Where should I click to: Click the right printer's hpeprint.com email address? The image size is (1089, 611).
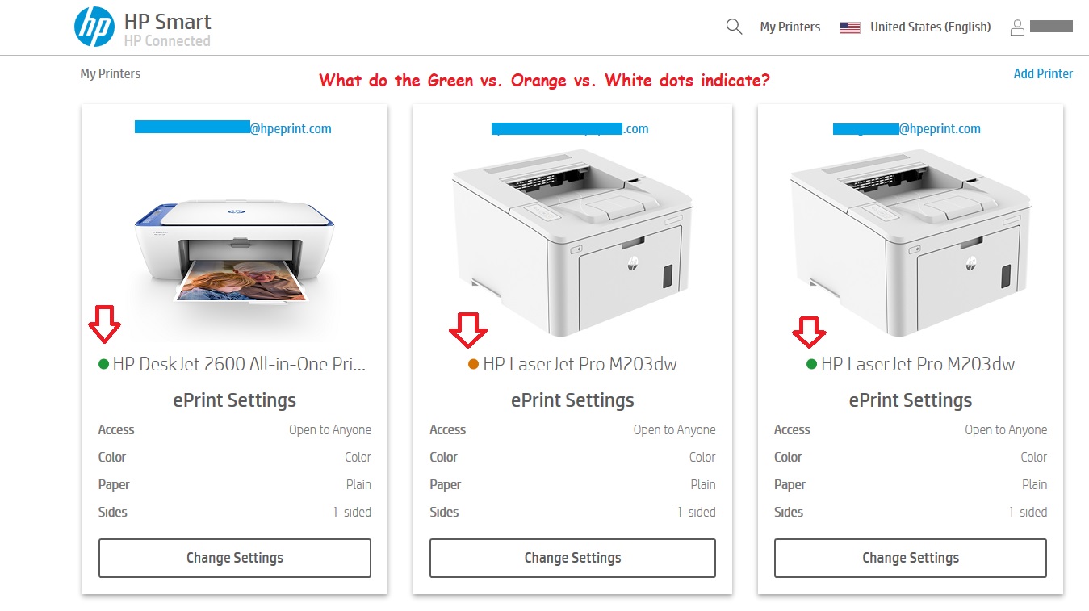coord(907,128)
